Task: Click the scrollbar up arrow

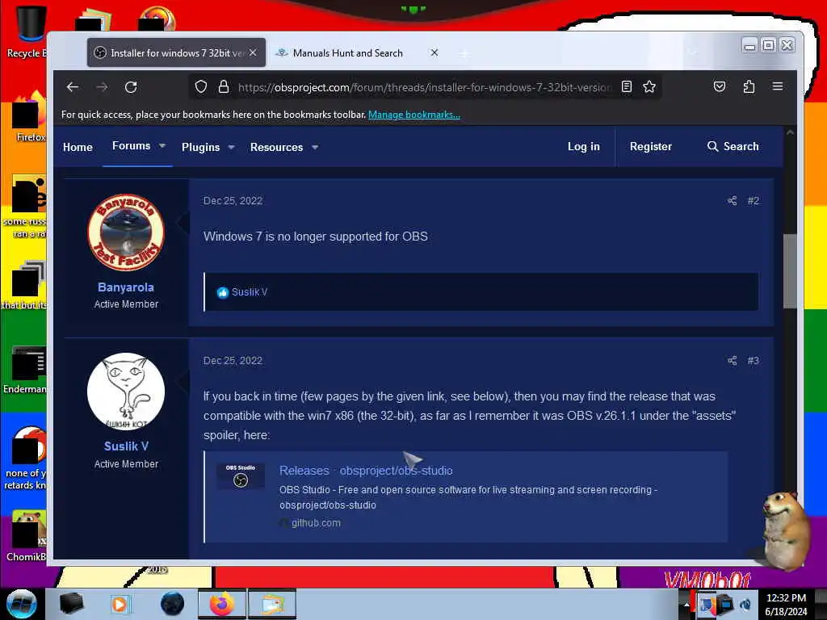Action: 790,133
